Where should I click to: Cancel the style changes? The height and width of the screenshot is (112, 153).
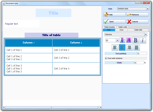pos(137,22)
